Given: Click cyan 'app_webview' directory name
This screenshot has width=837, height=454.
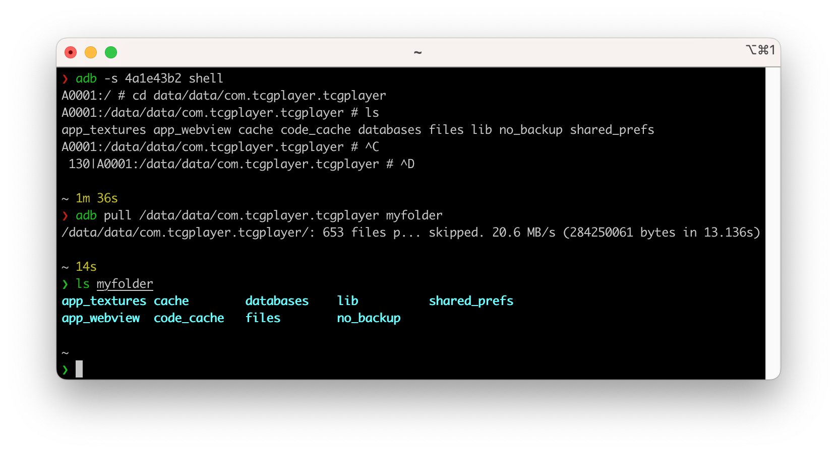Looking at the screenshot, I should tap(101, 318).
